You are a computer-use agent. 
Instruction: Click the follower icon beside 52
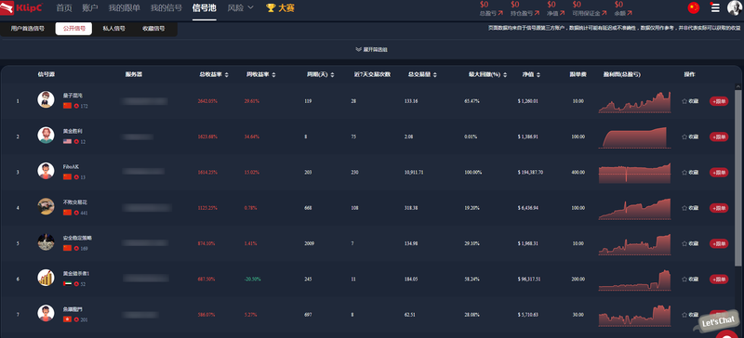76,284
